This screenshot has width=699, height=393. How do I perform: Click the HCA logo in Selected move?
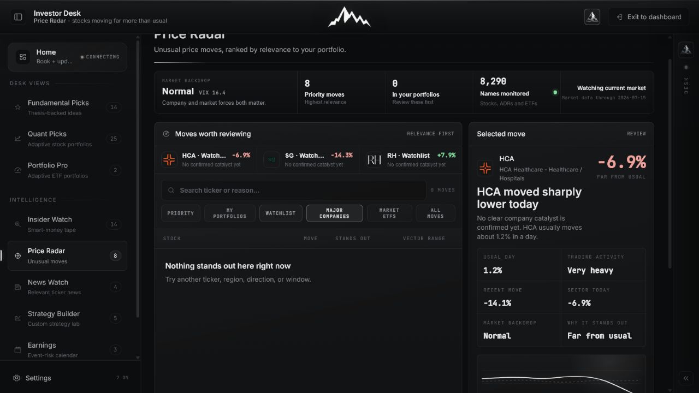click(485, 168)
